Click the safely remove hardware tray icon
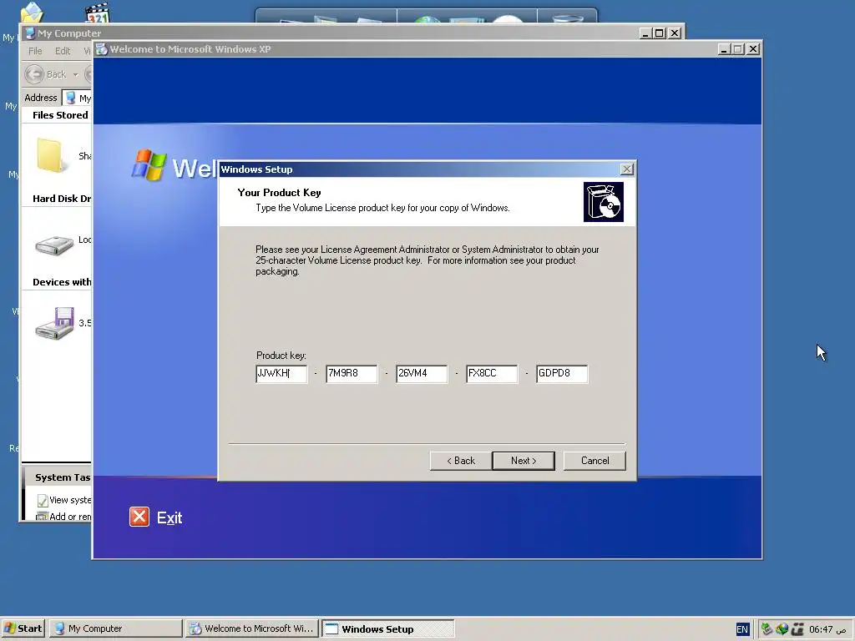The height and width of the screenshot is (641, 855). tap(766, 629)
